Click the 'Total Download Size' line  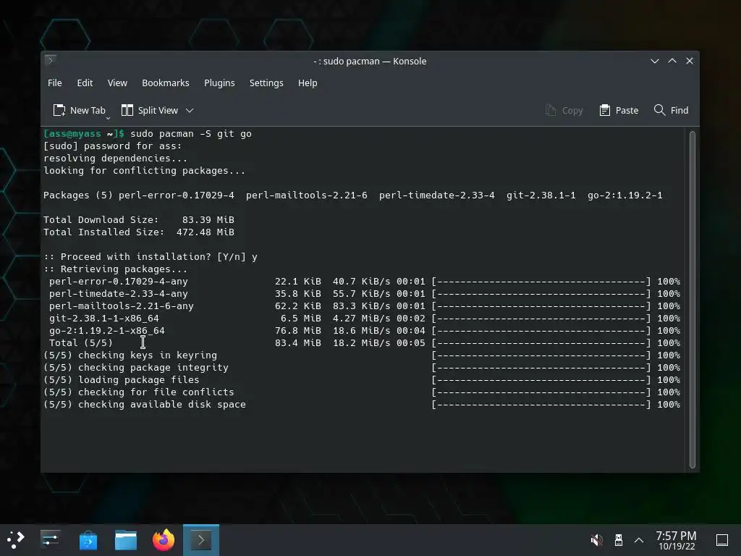click(139, 220)
